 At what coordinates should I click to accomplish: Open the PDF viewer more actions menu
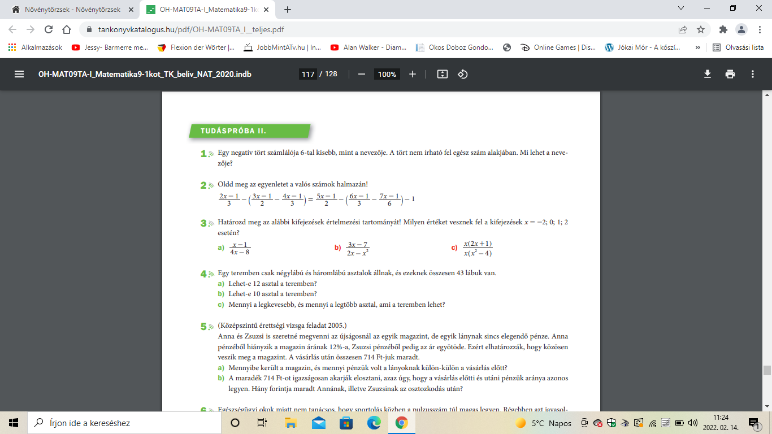[x=753, y=74]
